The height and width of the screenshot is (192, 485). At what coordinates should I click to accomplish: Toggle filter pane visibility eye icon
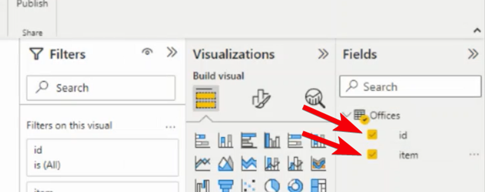coord(147,52)
